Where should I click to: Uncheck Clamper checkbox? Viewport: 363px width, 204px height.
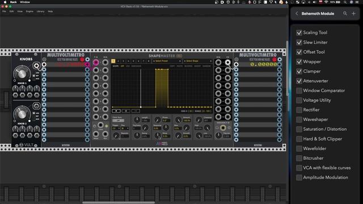click(299, 71)
